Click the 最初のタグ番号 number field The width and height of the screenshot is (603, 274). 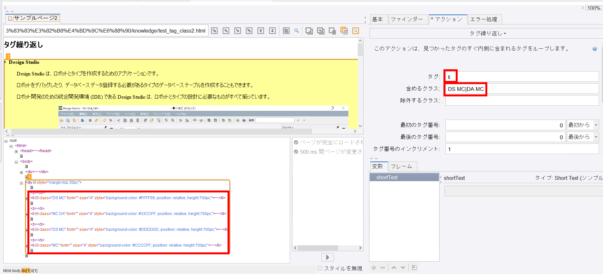pos(505,125)
